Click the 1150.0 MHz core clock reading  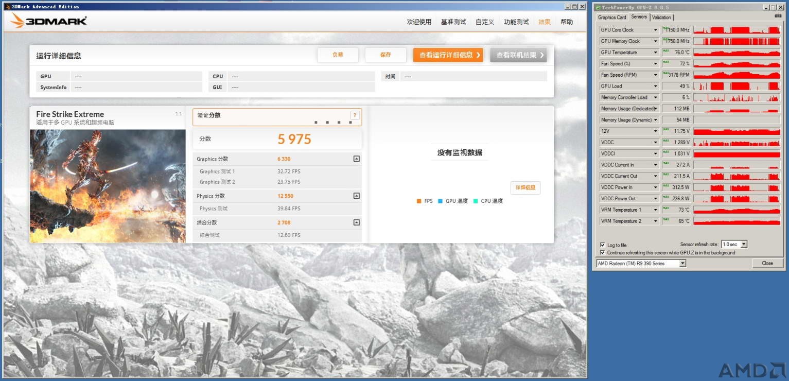tap(676, 30)
